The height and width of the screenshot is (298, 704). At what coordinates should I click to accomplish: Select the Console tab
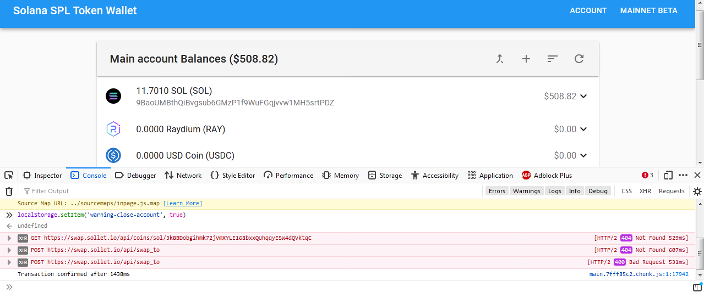pos(88,175)
